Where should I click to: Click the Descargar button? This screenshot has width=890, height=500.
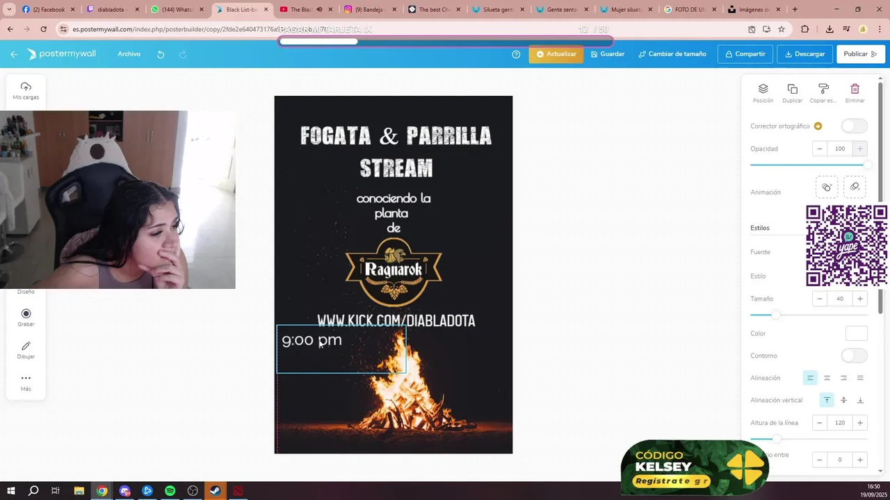pos(805,54)
